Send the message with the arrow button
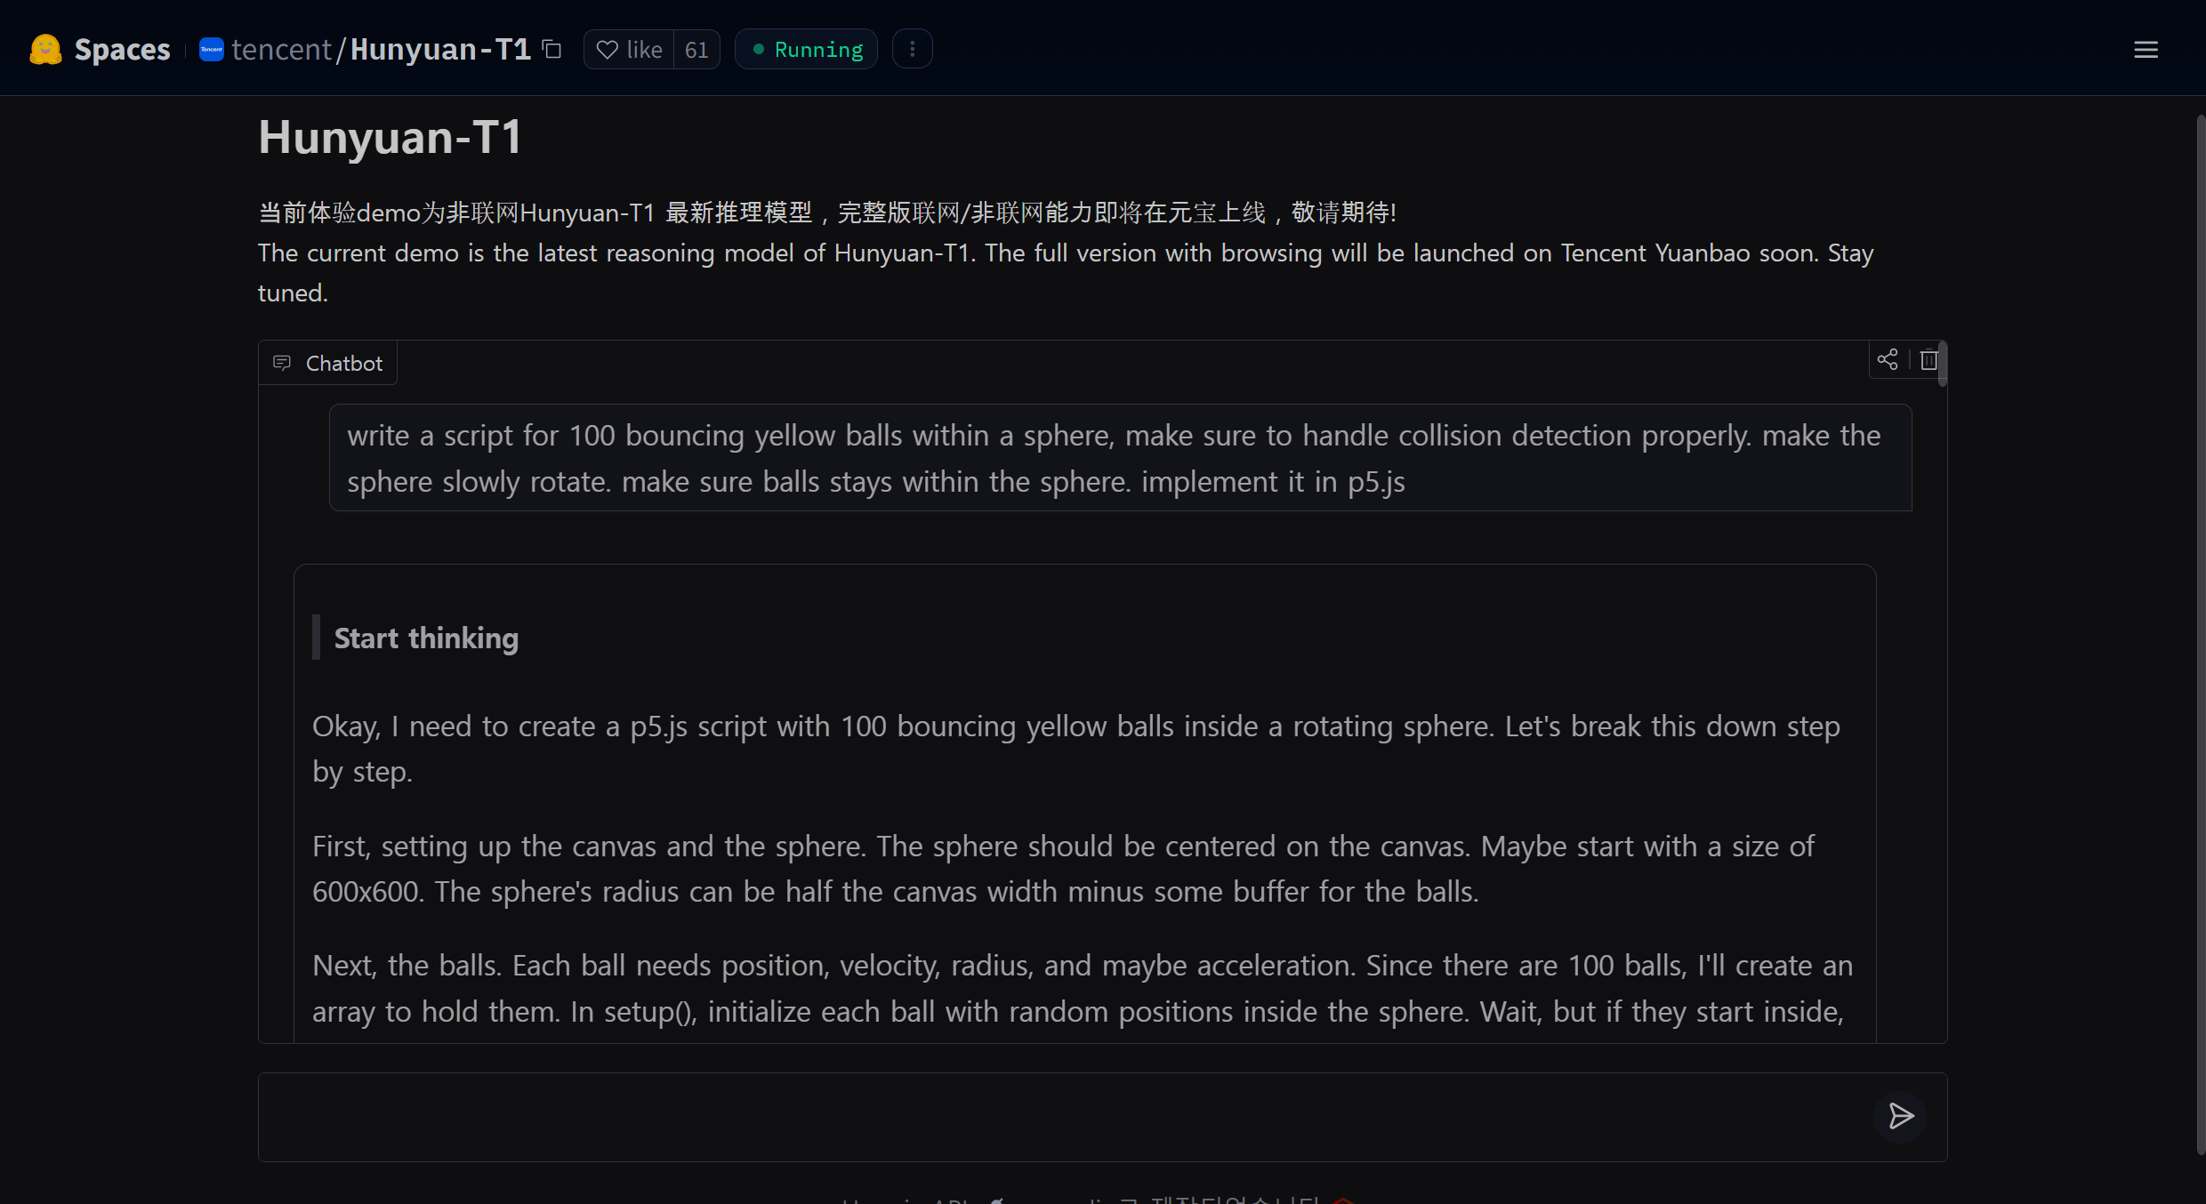 (x=1900, y=1117)
